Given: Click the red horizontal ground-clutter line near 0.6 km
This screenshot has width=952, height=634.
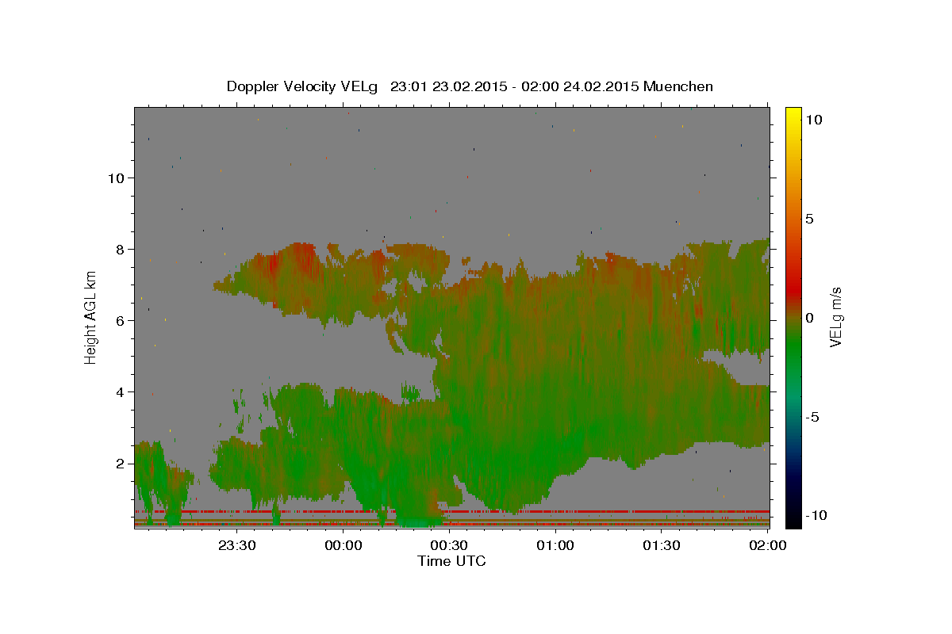Looking at the screenshot, I should pyautogui.click(x=452, y=512).
